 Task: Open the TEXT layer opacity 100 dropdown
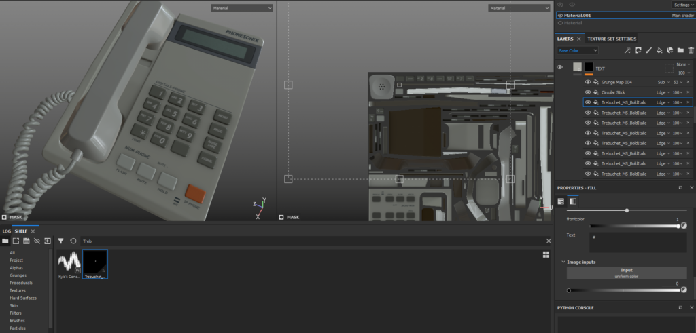(684, 73)
